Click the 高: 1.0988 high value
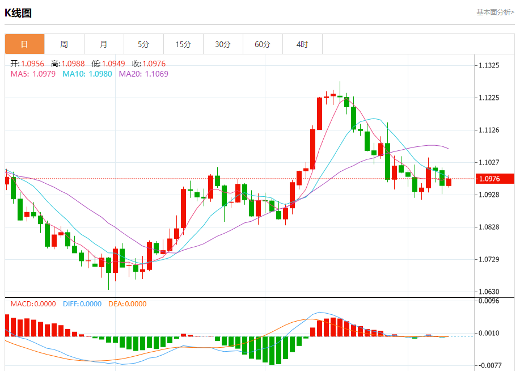Screen dimensions: 520x371 click(68, 64)
